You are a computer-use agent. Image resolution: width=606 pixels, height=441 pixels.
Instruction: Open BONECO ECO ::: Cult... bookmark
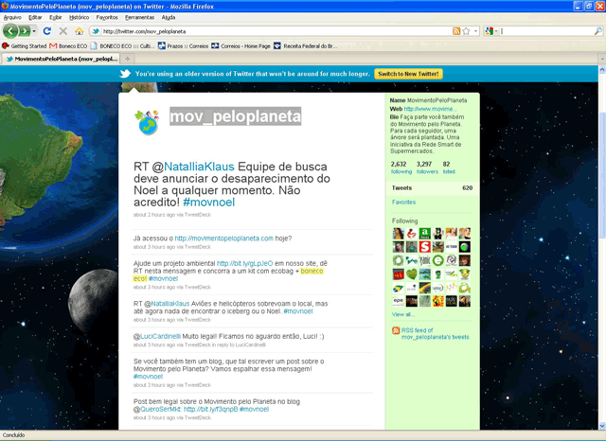pyautogui.click(x=122, y=46)
